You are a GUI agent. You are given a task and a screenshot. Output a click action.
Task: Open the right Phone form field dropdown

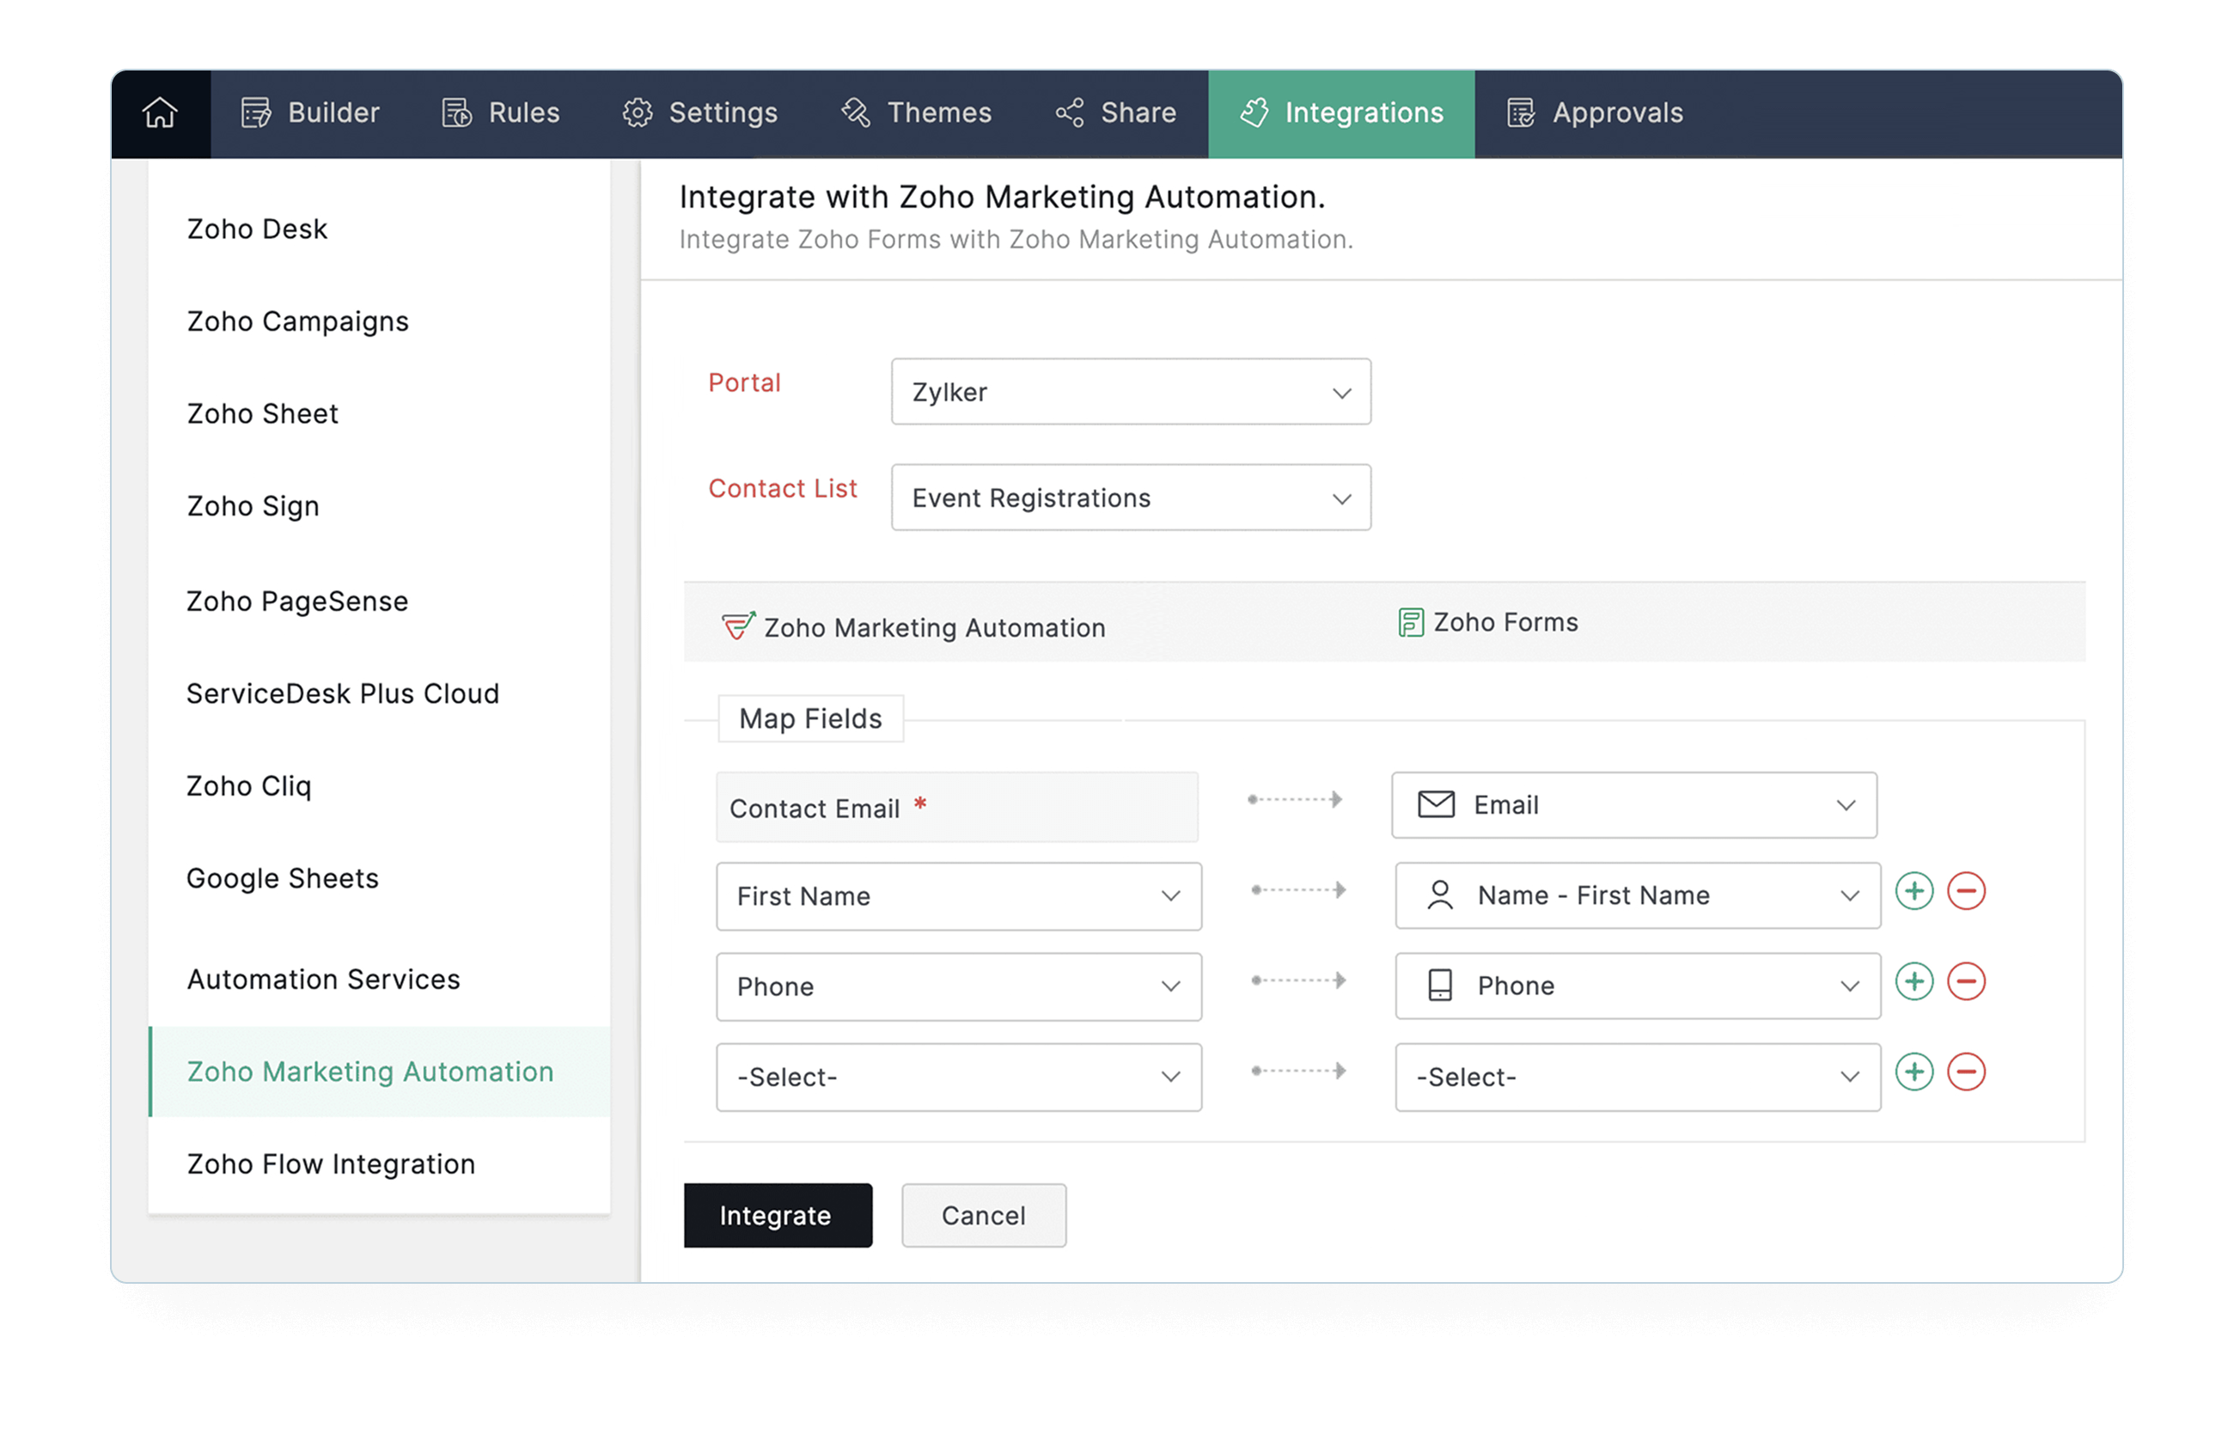tap(1638, 986)
